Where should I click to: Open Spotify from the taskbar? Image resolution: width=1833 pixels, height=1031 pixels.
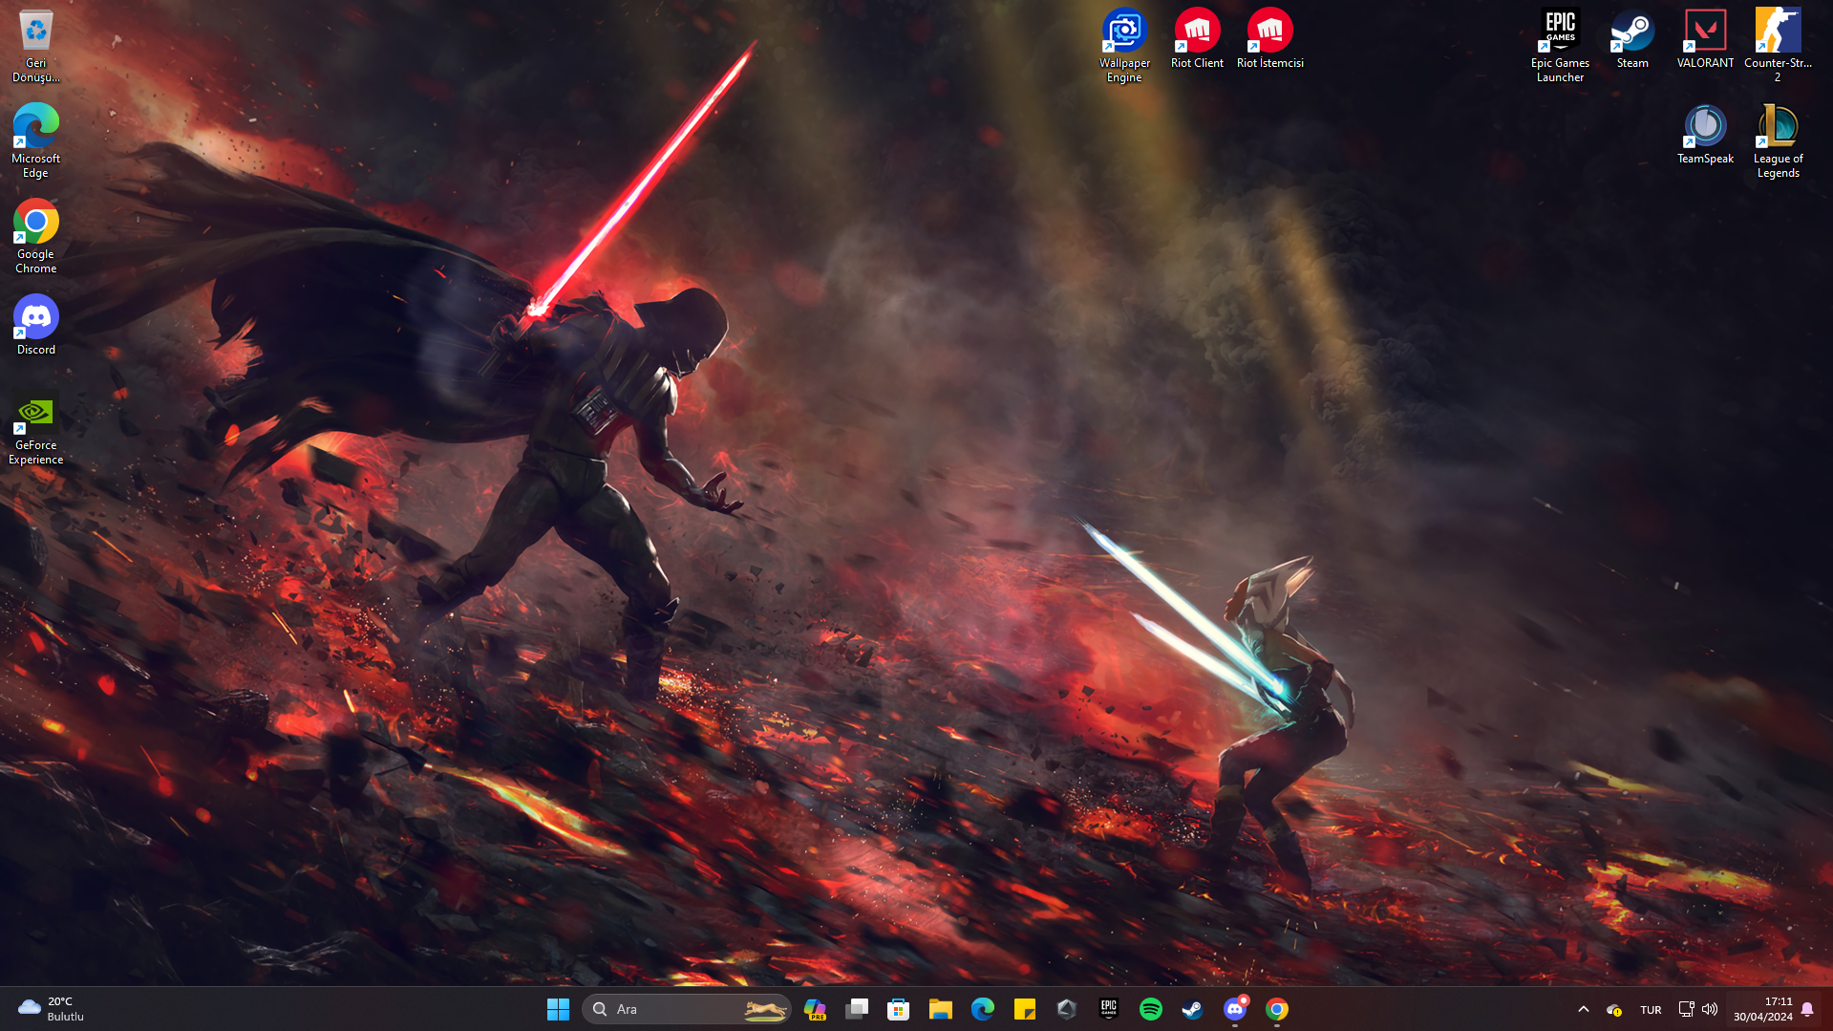click(x=1151, y=1009)
